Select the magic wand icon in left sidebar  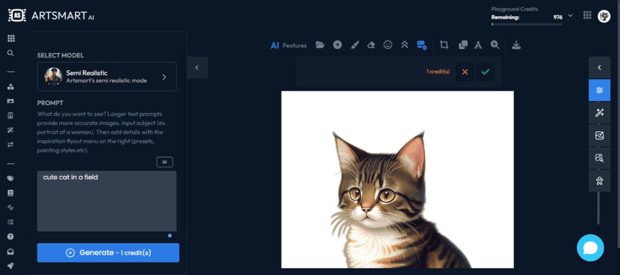(11, 130)
